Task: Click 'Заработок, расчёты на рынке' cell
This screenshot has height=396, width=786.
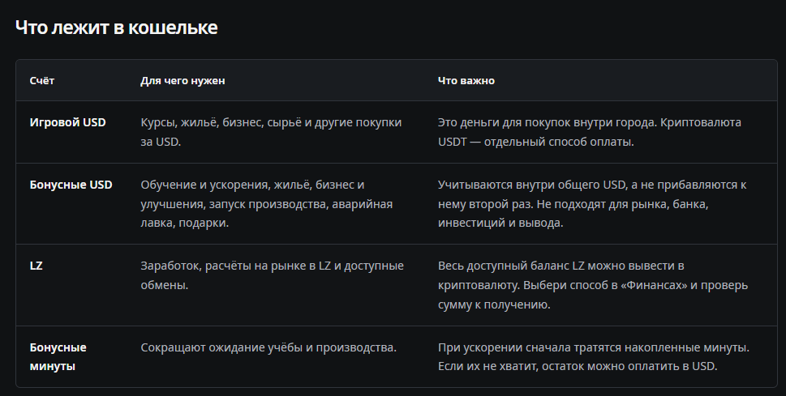Action: coord(273,275)
